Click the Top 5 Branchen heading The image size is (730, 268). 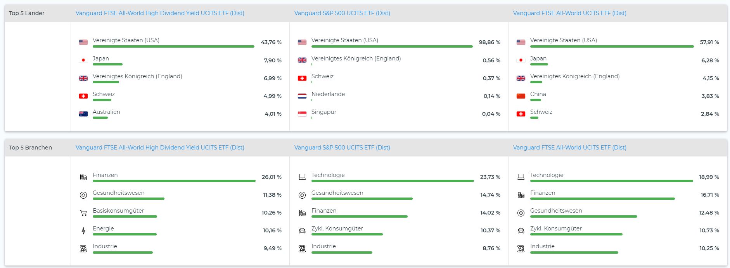coord(30,148)
